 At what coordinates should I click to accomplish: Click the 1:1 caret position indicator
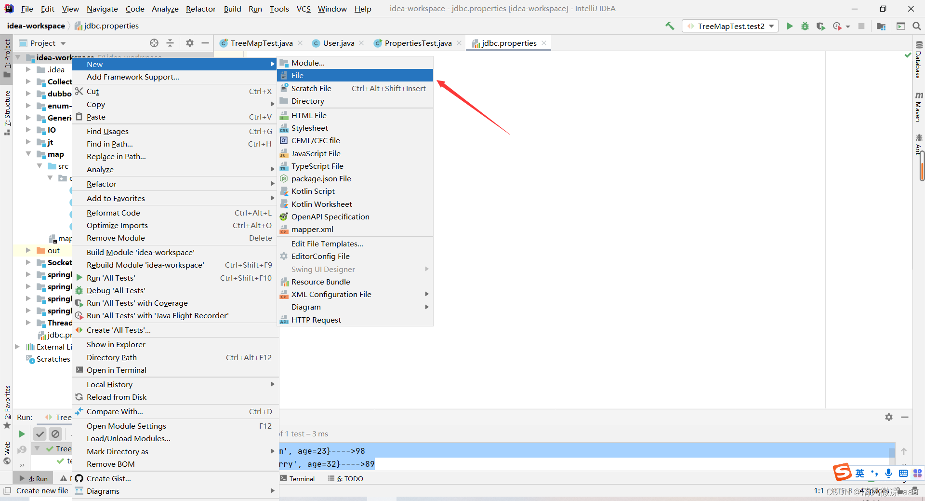819,491
